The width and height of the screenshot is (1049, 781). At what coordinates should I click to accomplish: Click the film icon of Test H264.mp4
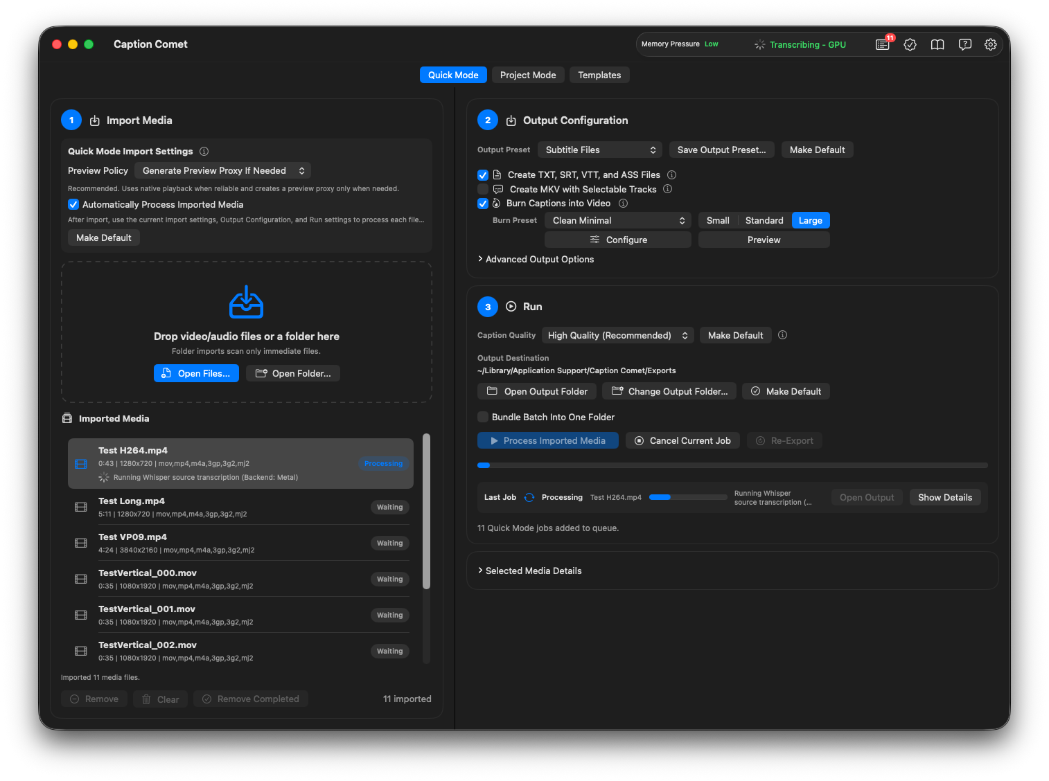click(80, 464)
